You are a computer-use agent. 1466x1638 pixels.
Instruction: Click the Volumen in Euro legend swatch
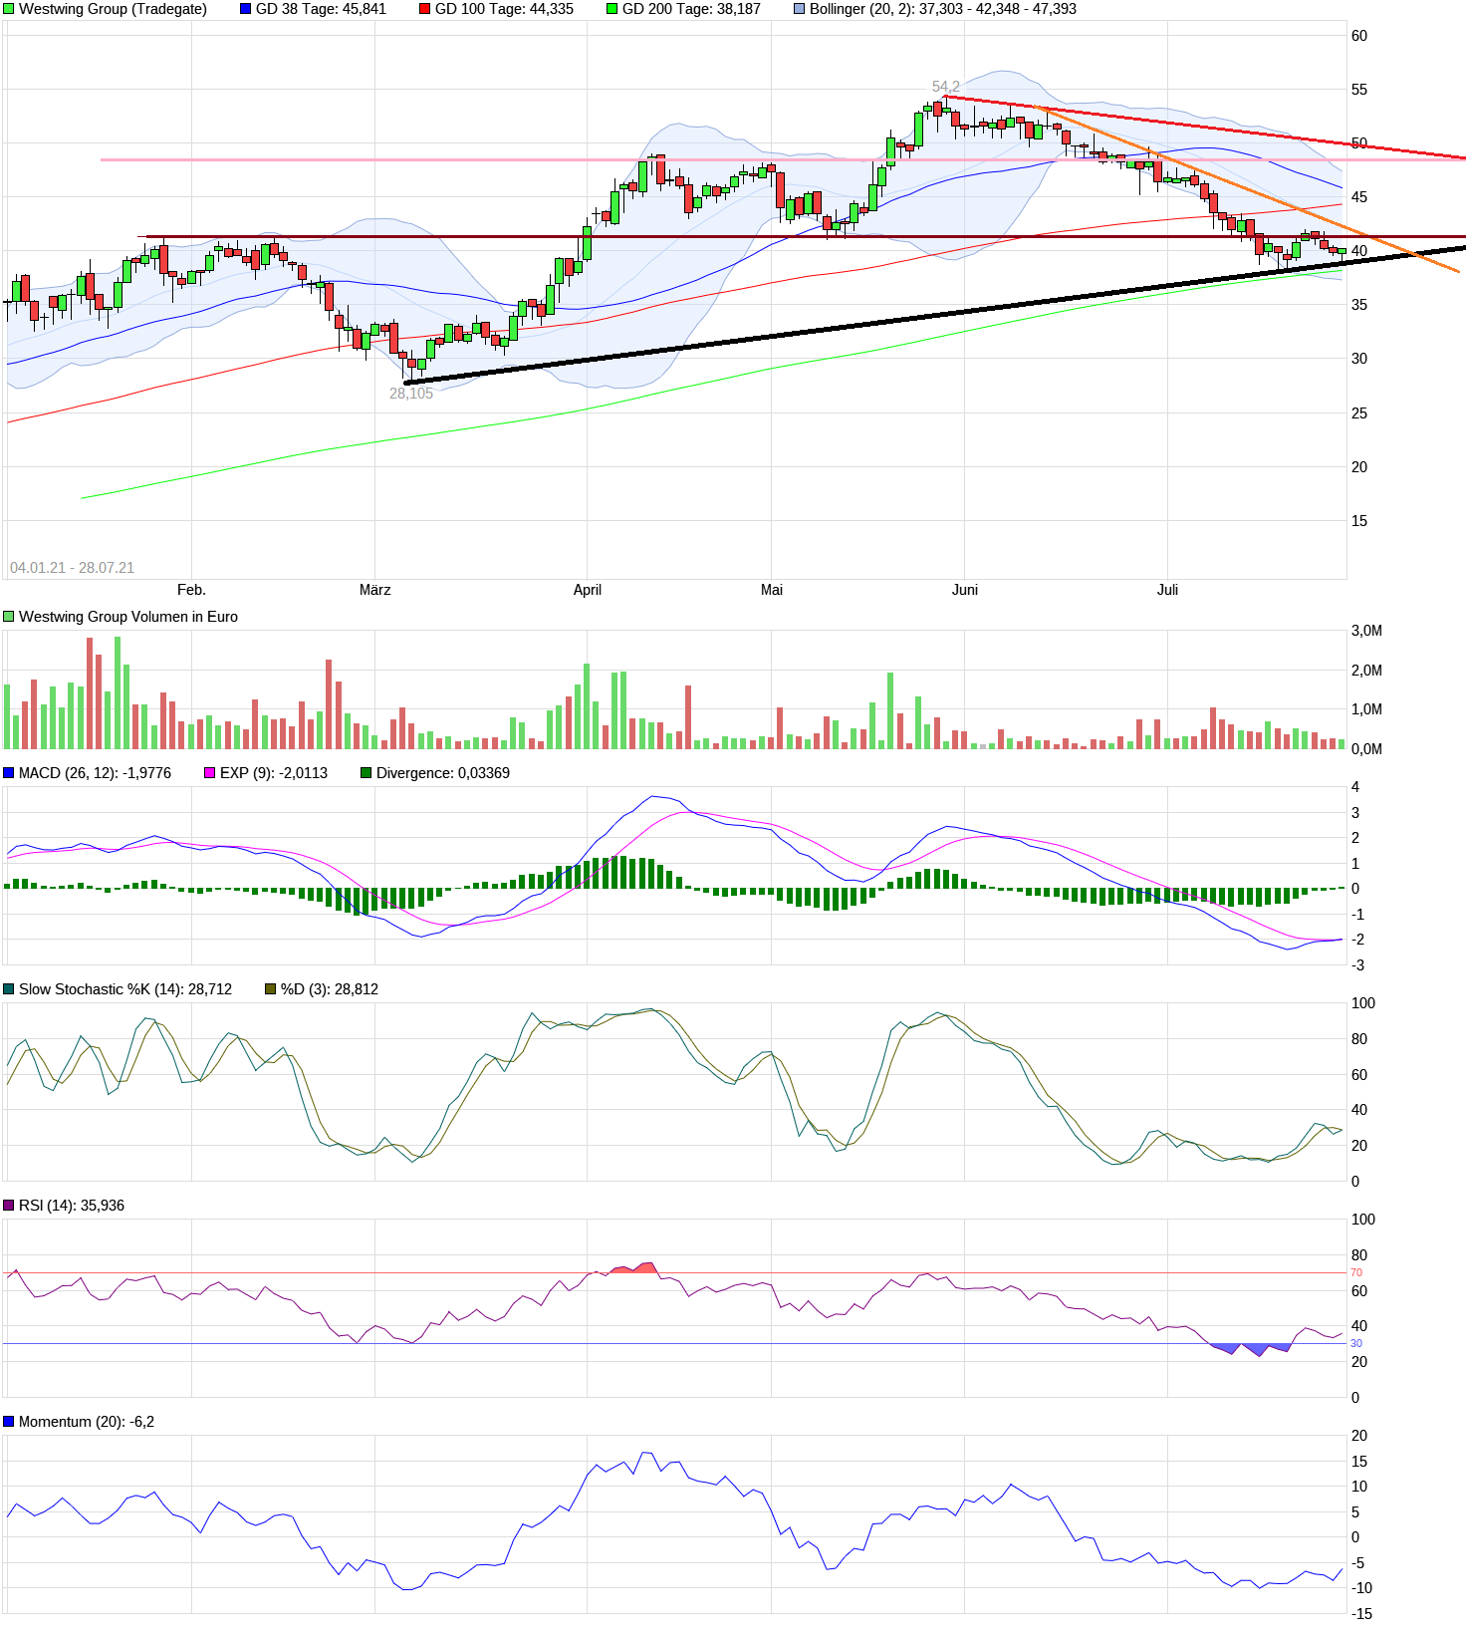9,617
